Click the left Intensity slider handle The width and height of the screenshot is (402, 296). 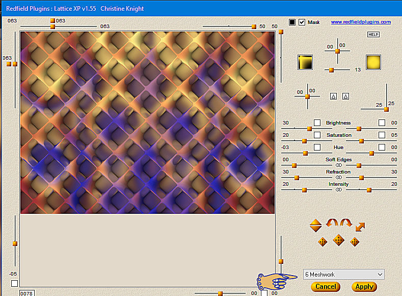tap(304, 190)
